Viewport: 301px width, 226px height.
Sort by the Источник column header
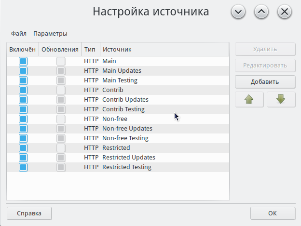[164, 50]
